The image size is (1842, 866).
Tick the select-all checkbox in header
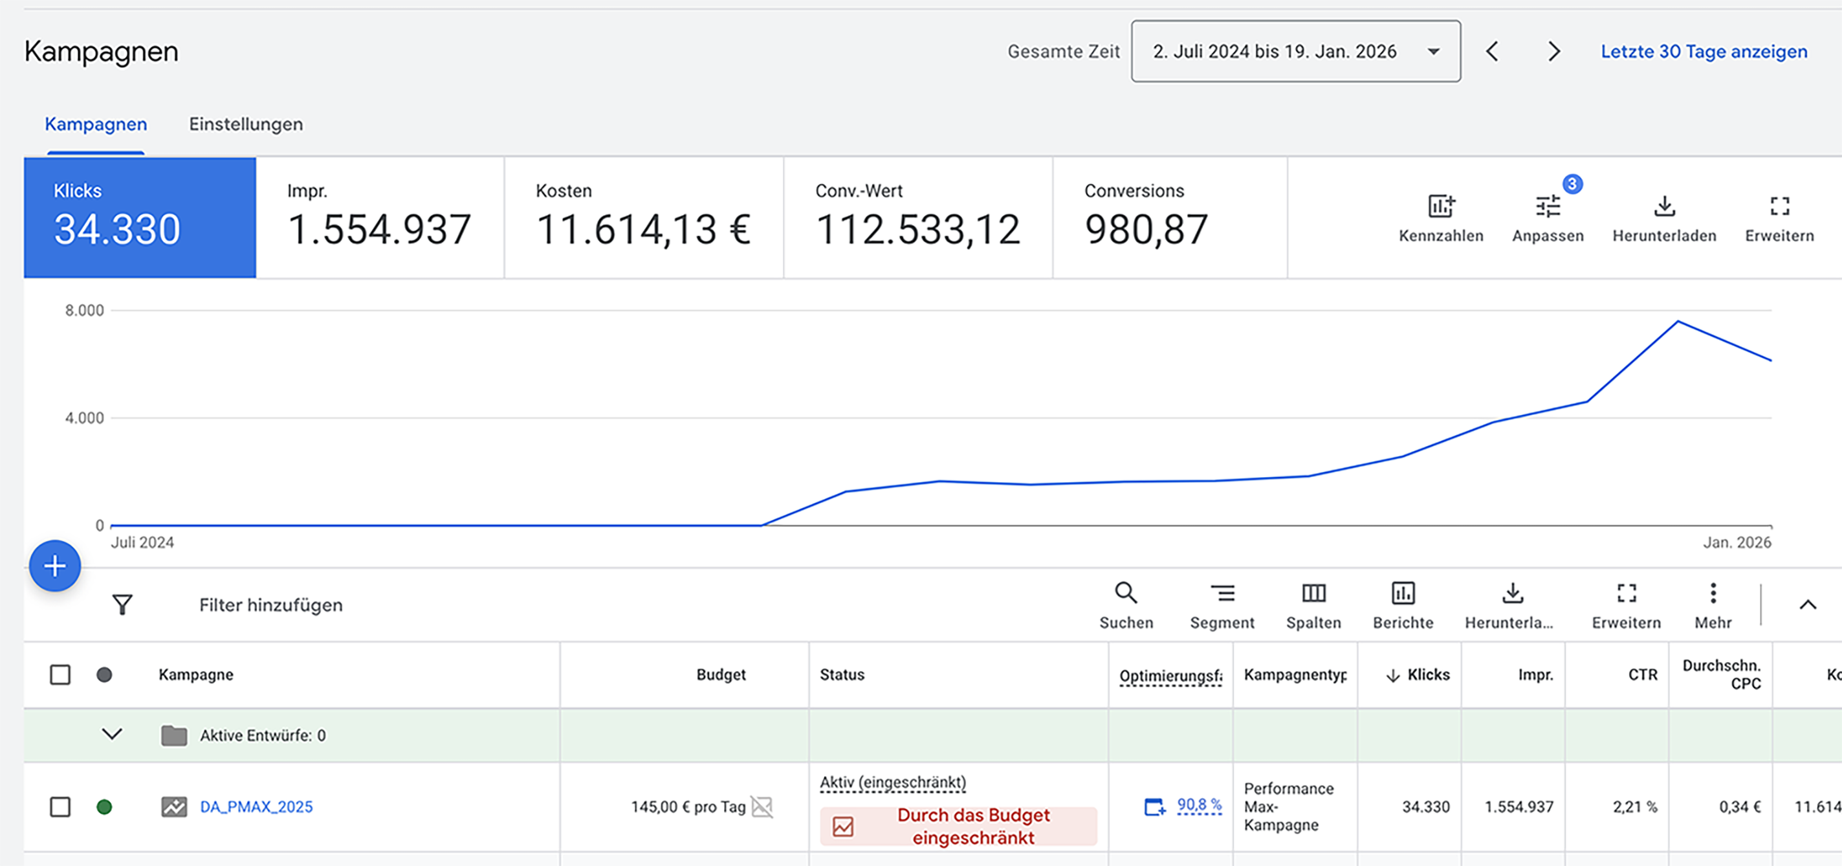click(60, 674)
